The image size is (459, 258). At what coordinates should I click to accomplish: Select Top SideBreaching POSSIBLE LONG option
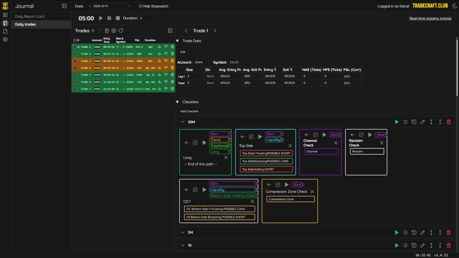point(266,161)
